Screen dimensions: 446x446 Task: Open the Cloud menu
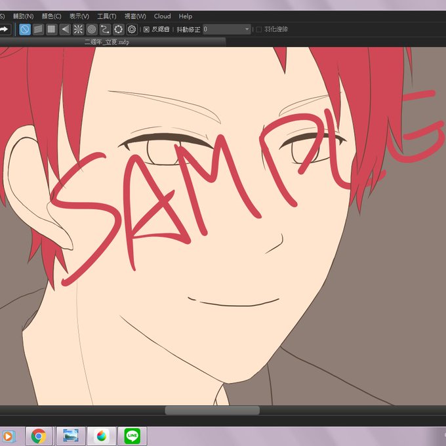click(163, 16)
